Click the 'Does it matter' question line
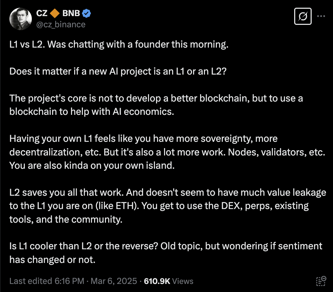The height and width of the screenshot is (292, 333). [x=118, y=72]
